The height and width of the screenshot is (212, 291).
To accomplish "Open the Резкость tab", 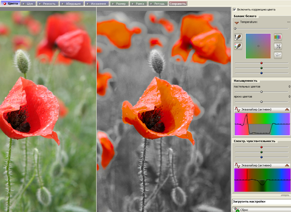I will click(48, 3).
